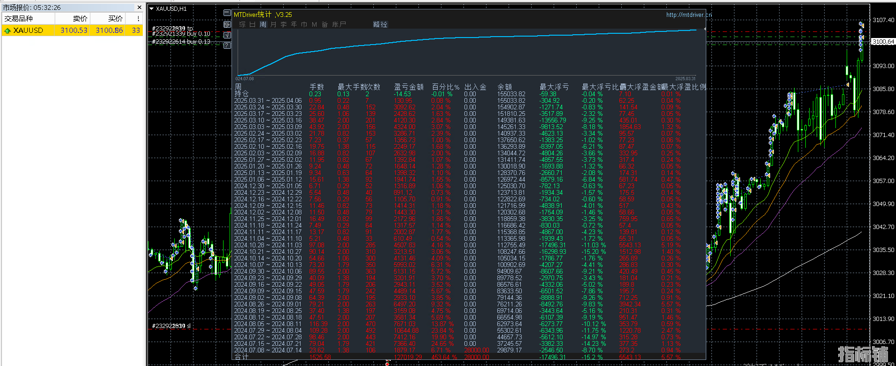Click the move panel icon beside MTDriver
The height and width of the screenshot is (366, 896).
[x=227, y=24]
